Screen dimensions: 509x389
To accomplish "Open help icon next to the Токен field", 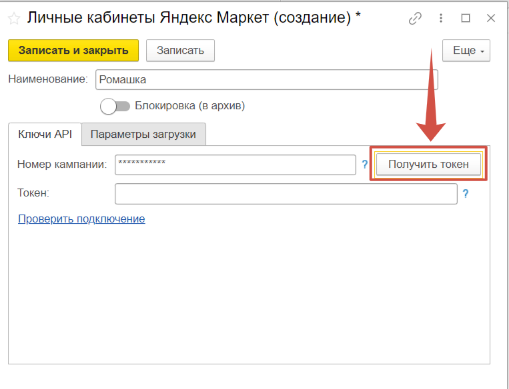I will [x=466, y=194].
